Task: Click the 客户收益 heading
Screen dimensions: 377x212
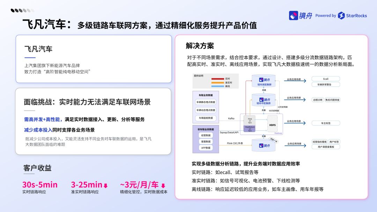Action: (37, 168)
